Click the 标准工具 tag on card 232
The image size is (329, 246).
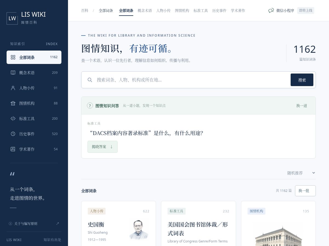177,211
